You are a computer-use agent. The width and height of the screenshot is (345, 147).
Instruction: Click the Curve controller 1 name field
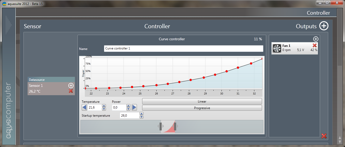(x=183, y=49)
